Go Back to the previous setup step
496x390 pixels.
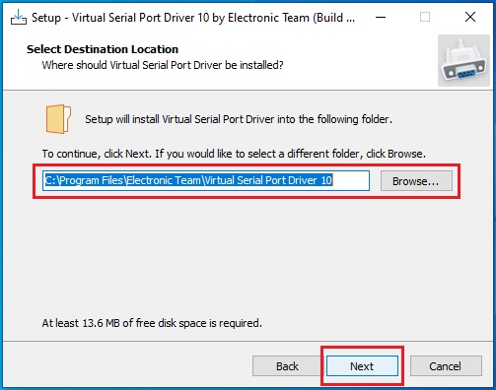(287, 366)
